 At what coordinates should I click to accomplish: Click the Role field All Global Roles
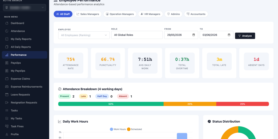(137, 35)
